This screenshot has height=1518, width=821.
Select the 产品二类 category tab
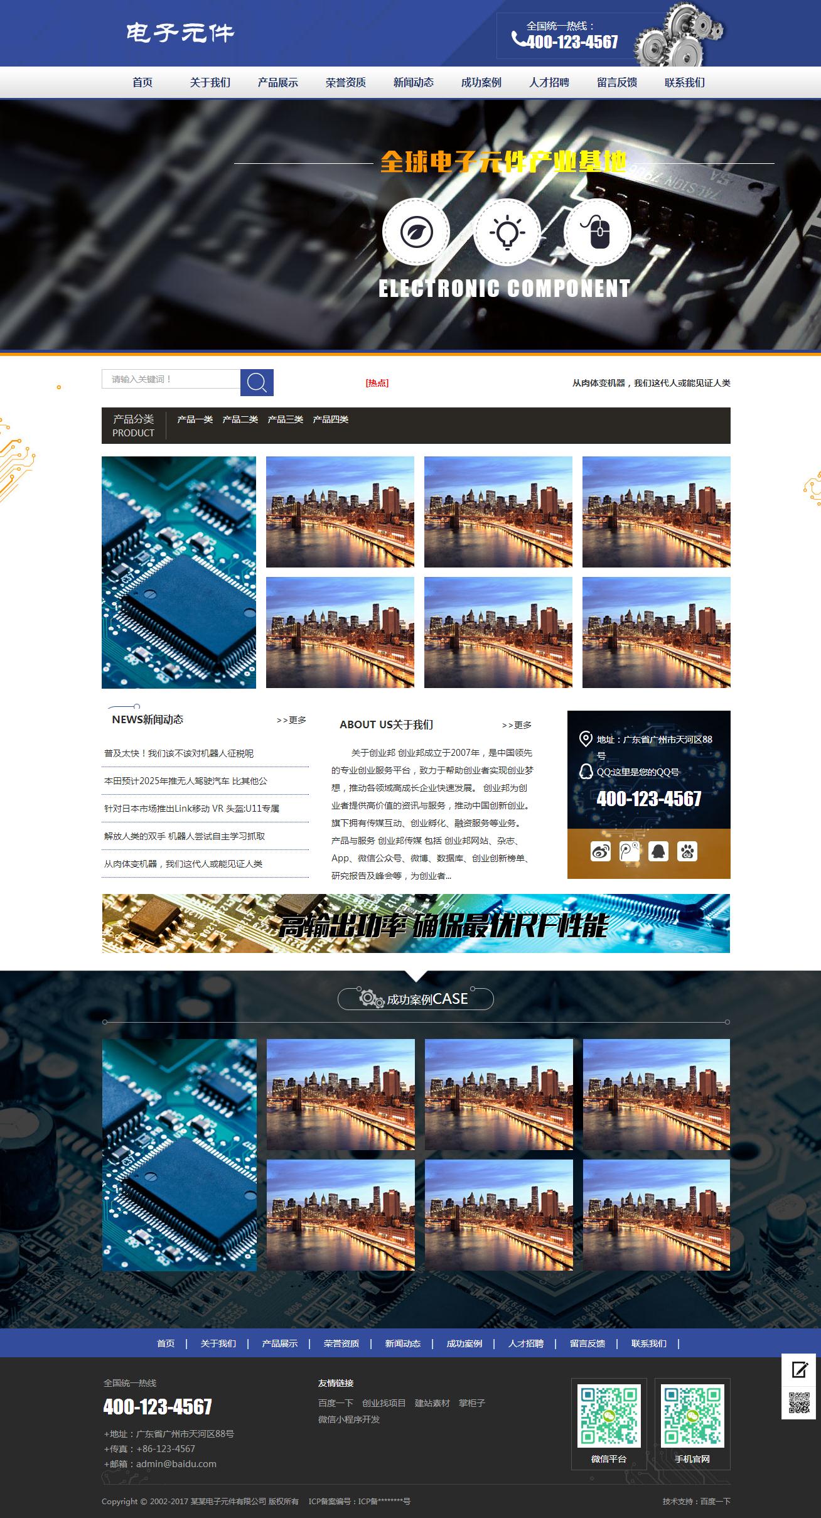(240, 419)
